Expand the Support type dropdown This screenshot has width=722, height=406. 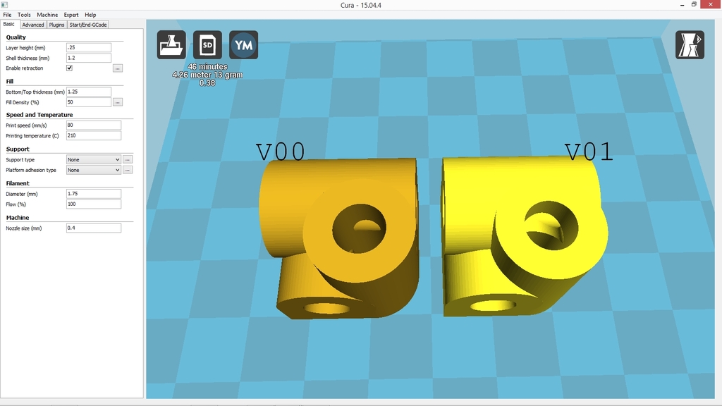click(x=93, y=160)
